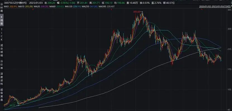Click the 53.77 low price annotation
The image size is (232, 111).
pos(13,105)
